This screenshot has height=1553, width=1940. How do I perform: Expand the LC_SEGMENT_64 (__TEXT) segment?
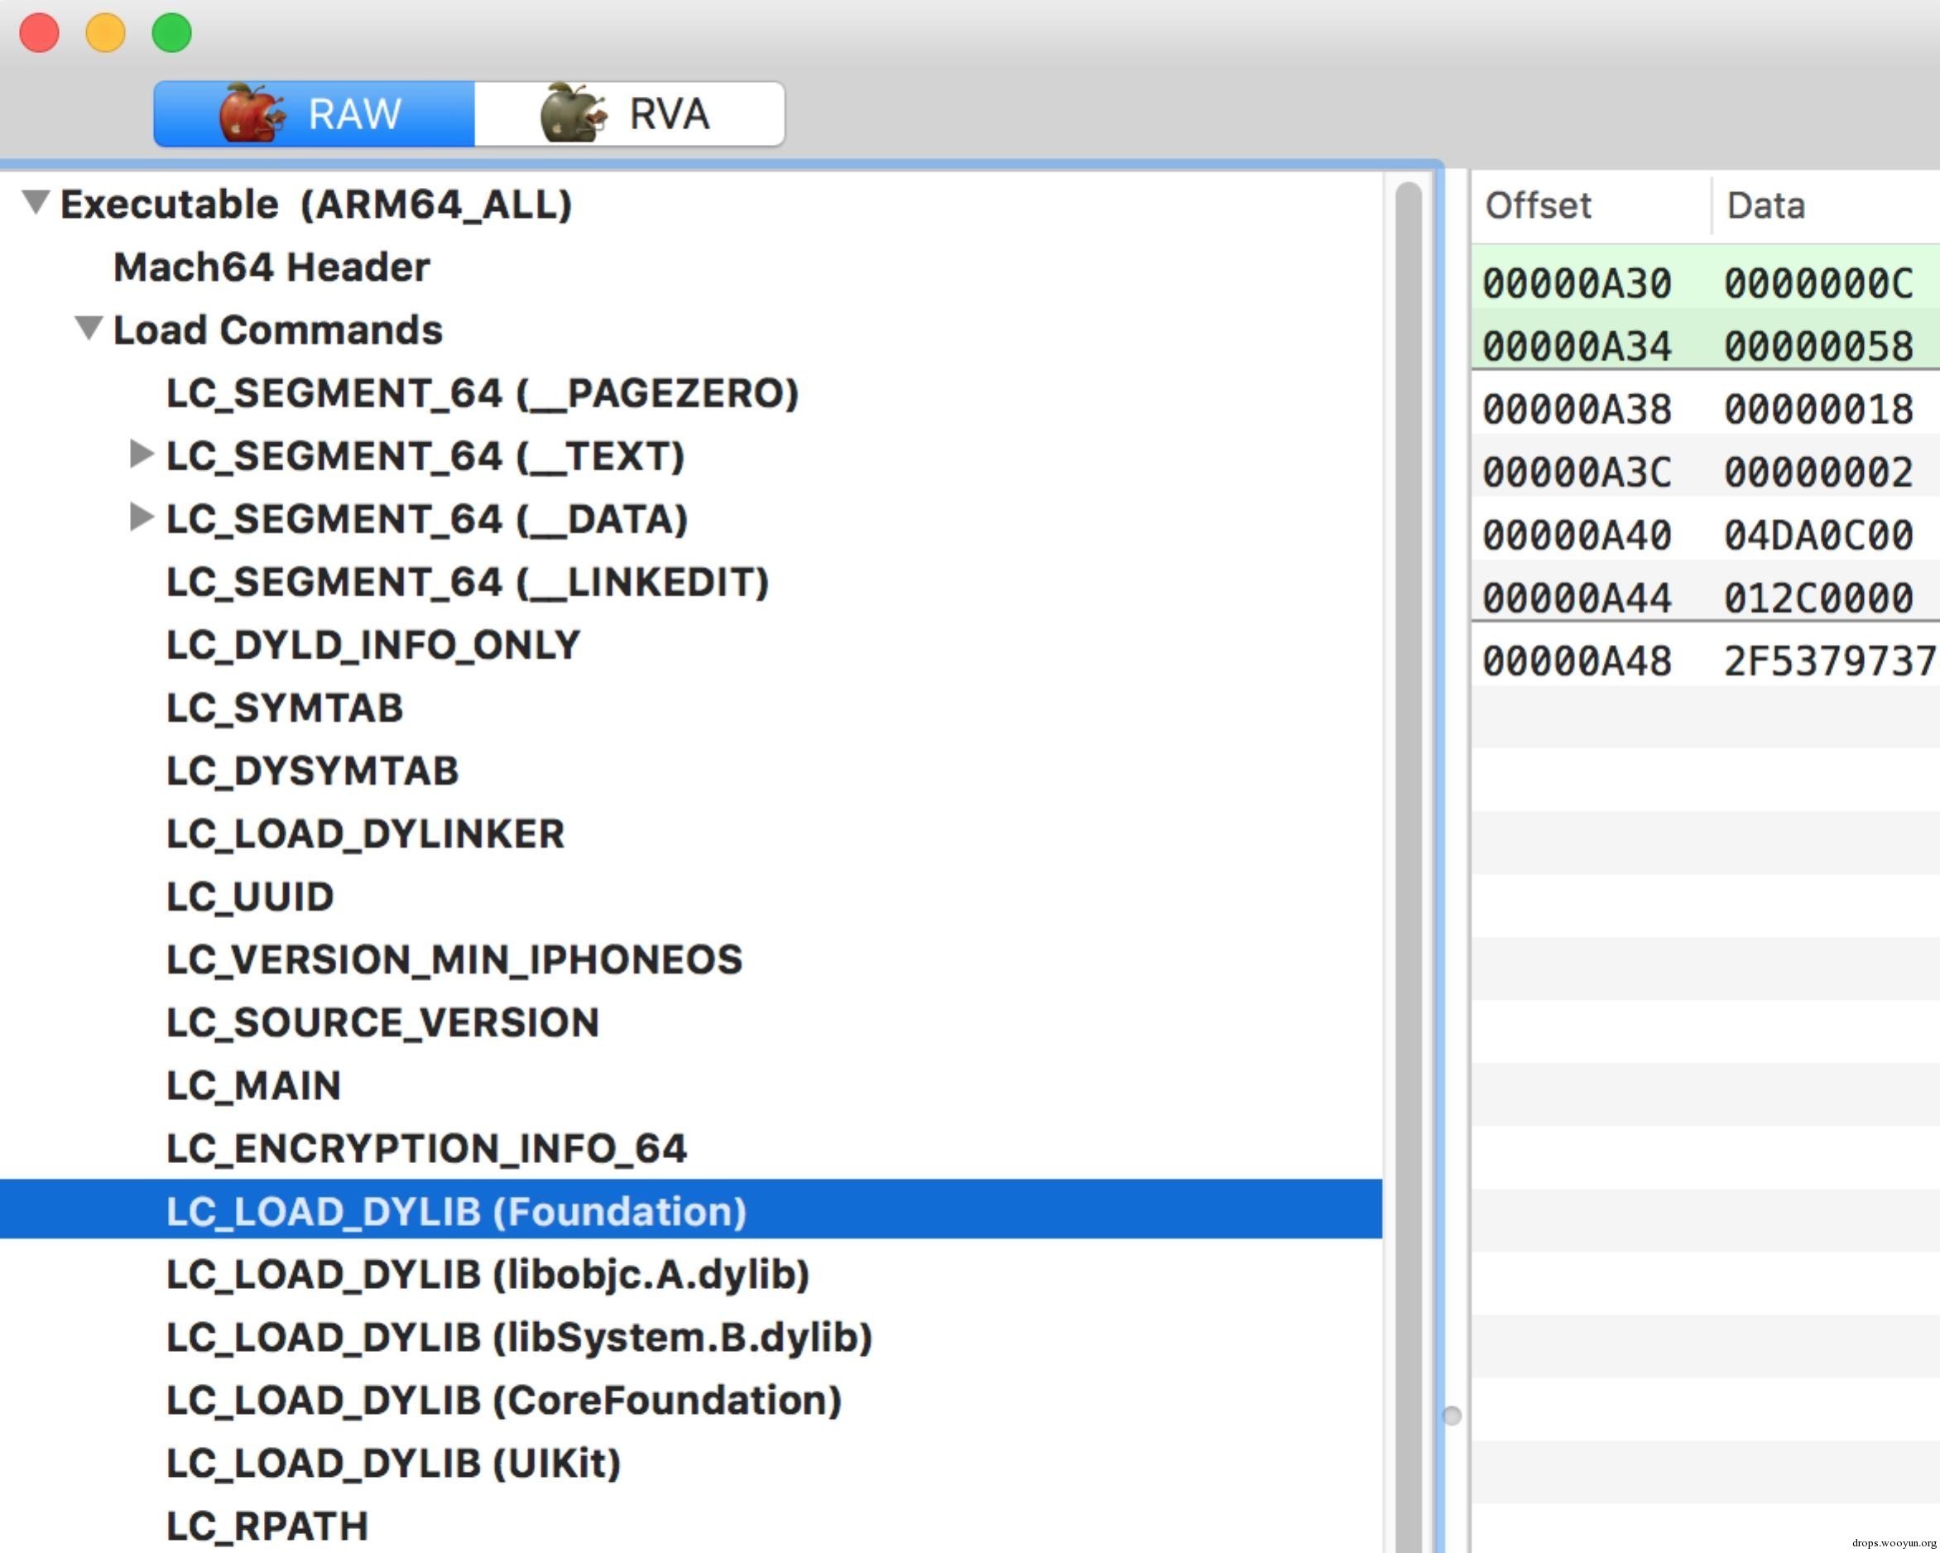coord(142,454)
